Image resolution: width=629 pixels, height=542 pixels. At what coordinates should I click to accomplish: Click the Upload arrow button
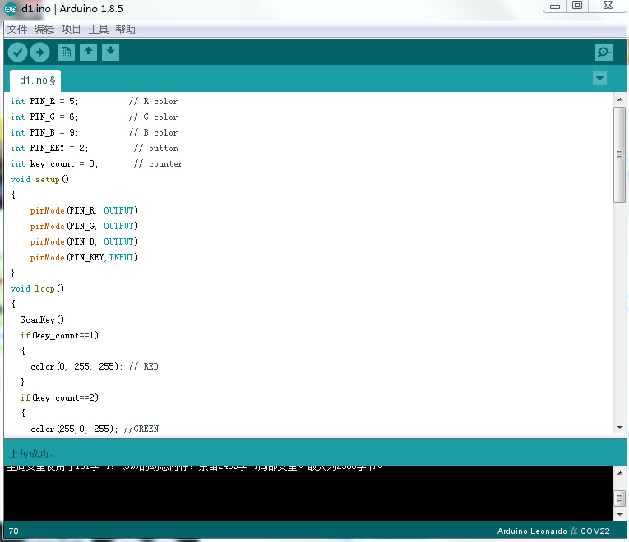(39, 52)
